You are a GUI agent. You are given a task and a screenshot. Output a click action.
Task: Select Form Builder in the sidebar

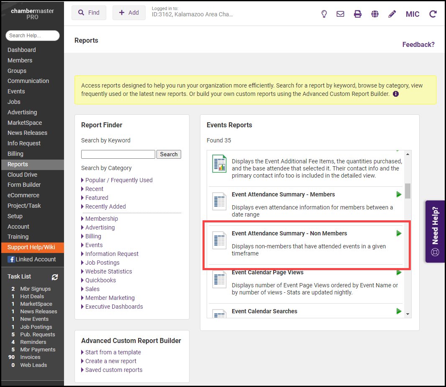(24, 185)
